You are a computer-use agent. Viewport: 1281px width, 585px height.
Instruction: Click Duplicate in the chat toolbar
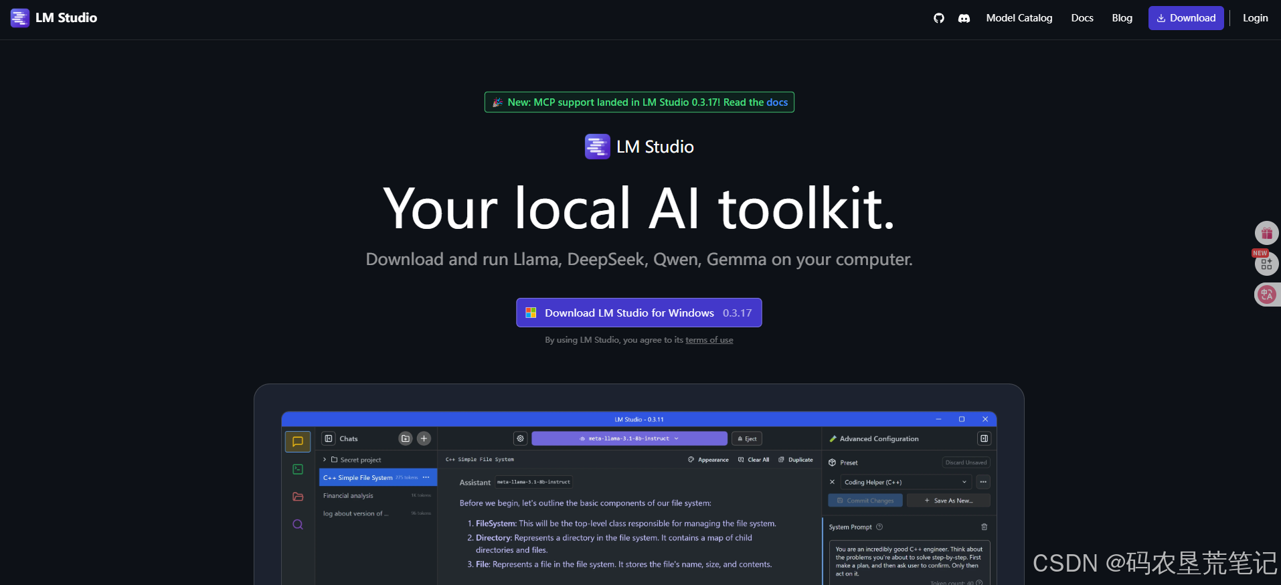pos(796,460)
